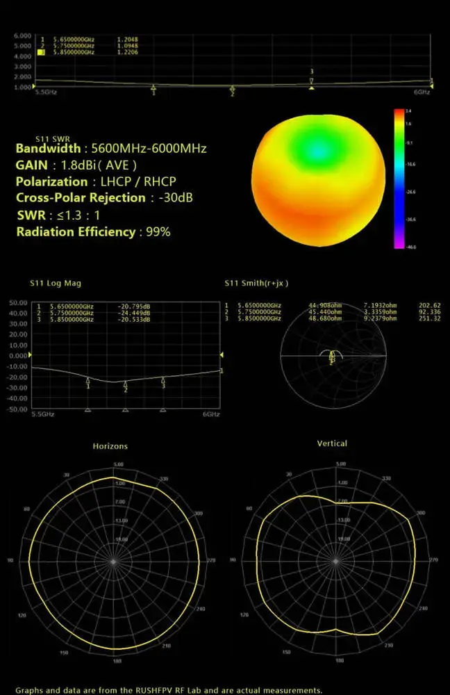
Task: Click the 6GHz axis label on Log Mag chart
Action: coord(211,414)
